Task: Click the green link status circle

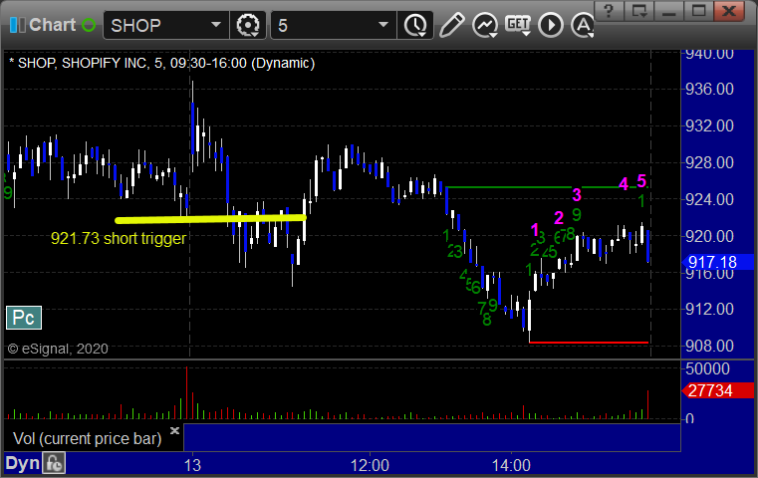Action: [x=89, y=25]
